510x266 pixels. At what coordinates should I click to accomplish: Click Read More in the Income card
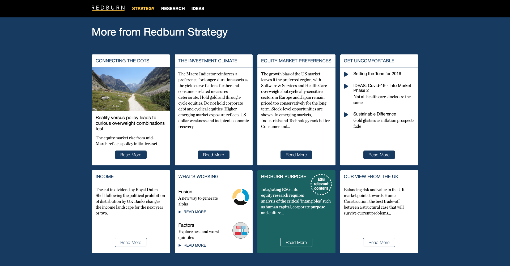pyautogui.click(x=131, y=242)
